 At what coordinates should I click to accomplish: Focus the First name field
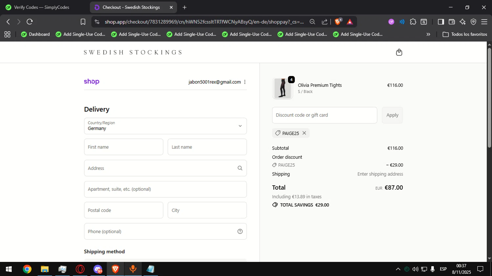pyautogui.click(x=124, y=147)
